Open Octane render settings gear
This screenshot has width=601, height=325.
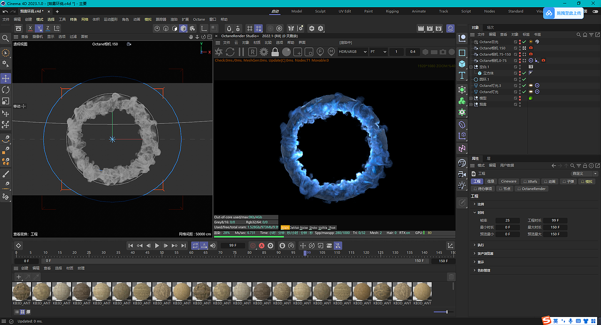(264, 52)
